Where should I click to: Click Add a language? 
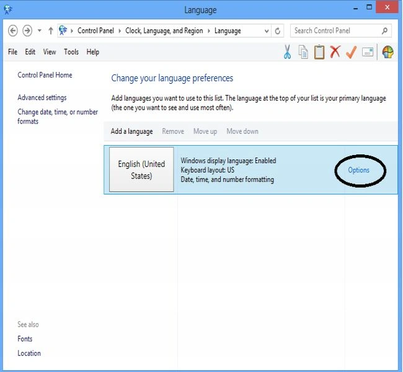click(x=131, y=131)
